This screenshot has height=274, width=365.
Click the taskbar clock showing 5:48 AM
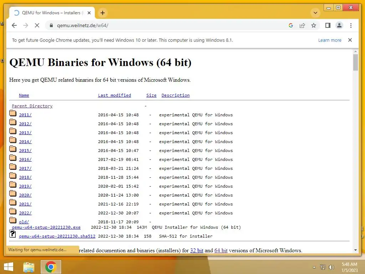pos(349,267)
